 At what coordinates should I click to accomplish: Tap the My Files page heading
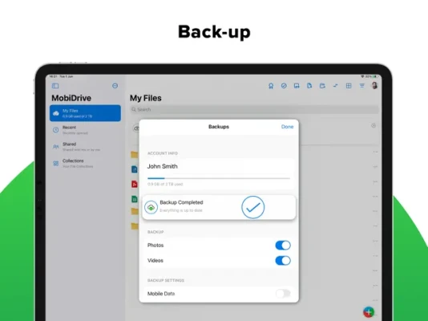[x=146, y=98]
